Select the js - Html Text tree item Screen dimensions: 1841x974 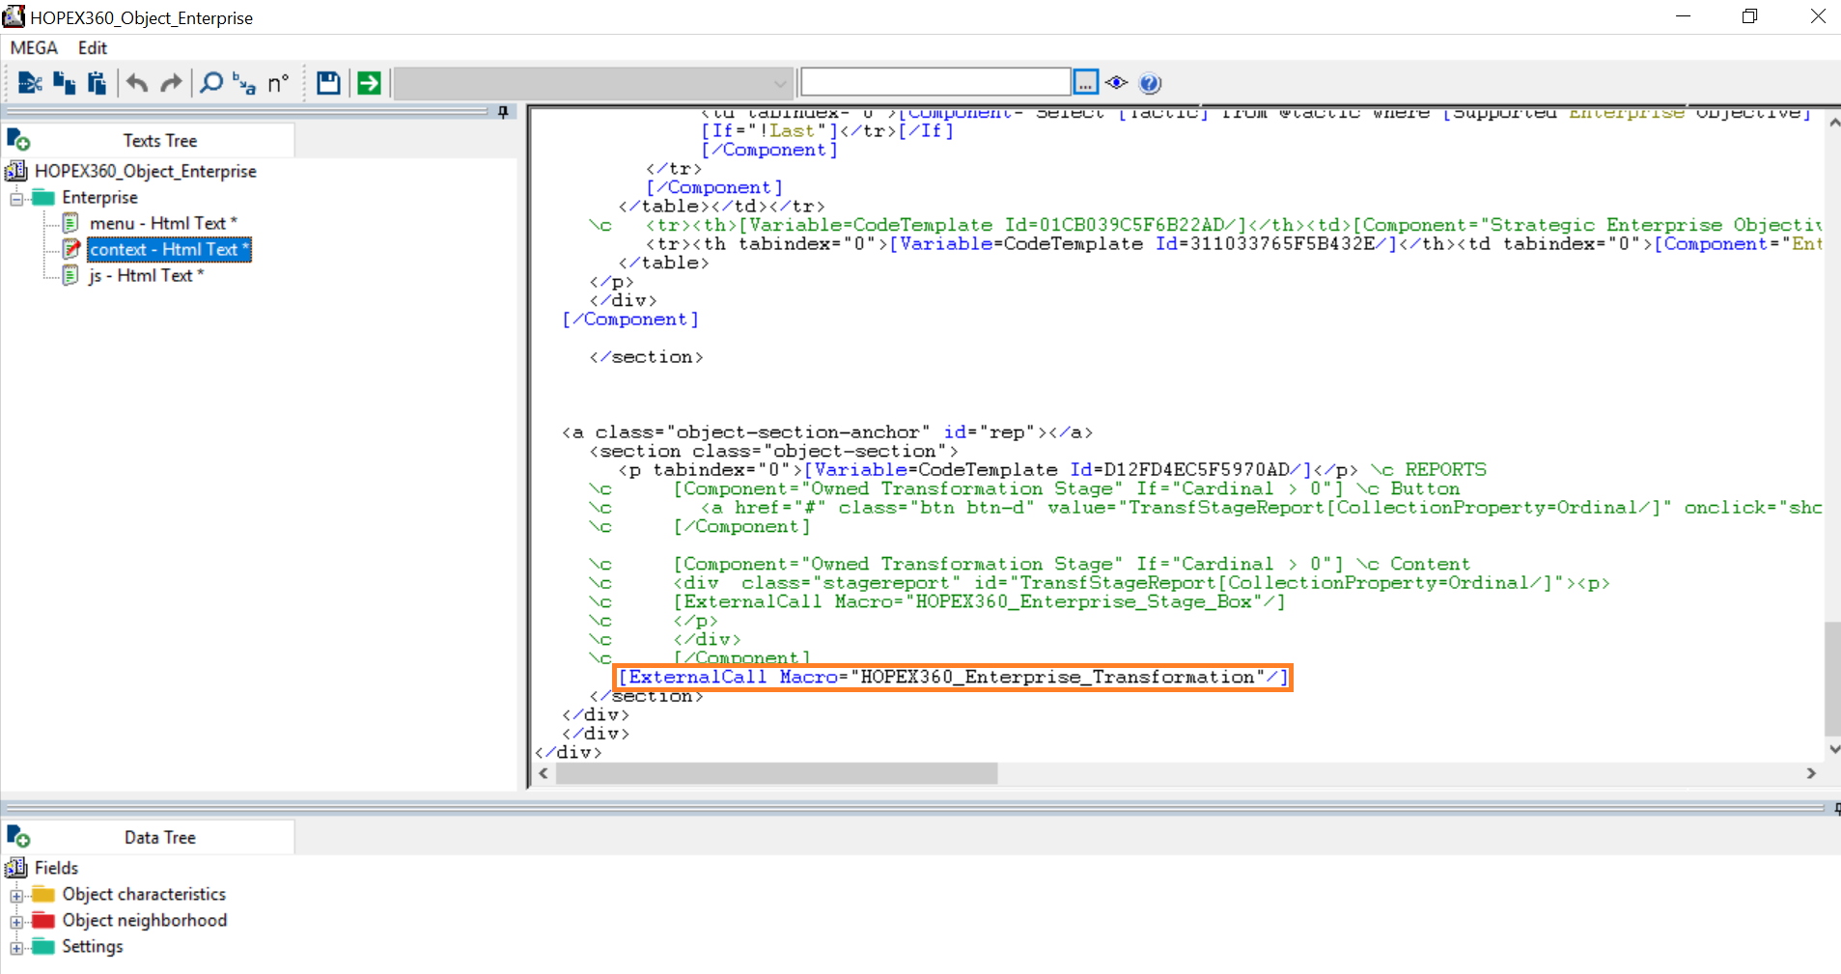pos(147,275)
